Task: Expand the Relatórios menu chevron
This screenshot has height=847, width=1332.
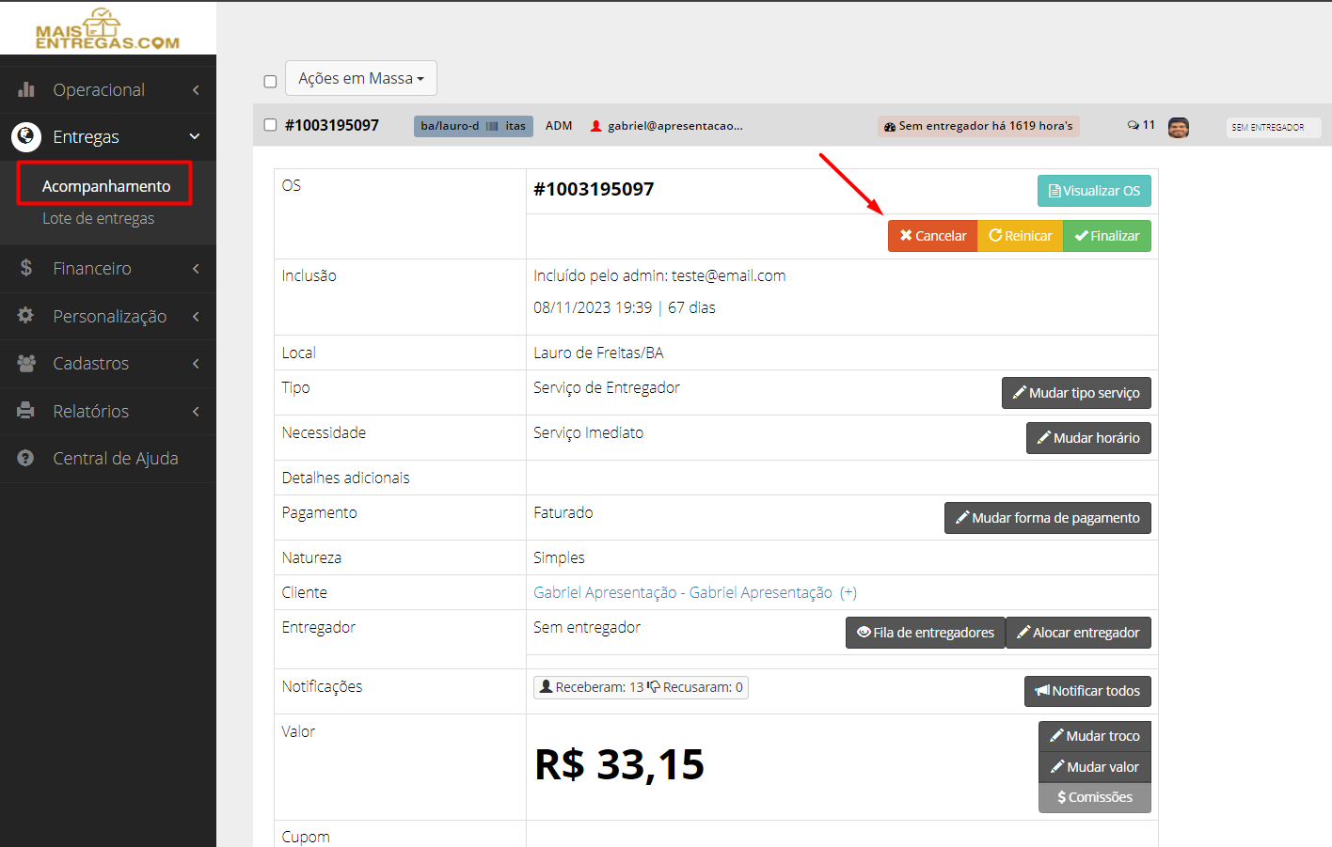Action: pos(196,412)
